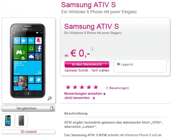Click the magnifier zoom icon on phone image

coord(50,98)
